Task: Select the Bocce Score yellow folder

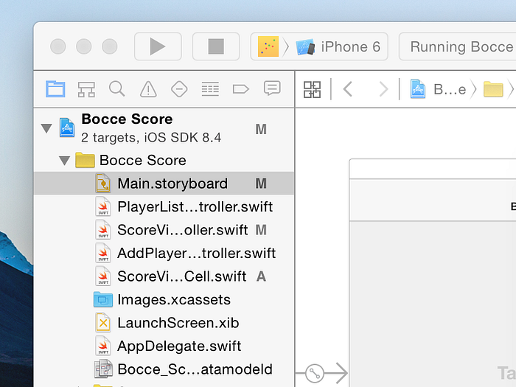Action: pos(85,160)
